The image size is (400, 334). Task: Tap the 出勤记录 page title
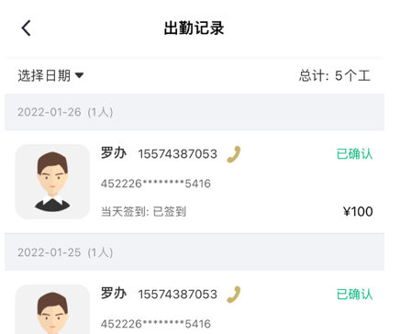(194, 28)
